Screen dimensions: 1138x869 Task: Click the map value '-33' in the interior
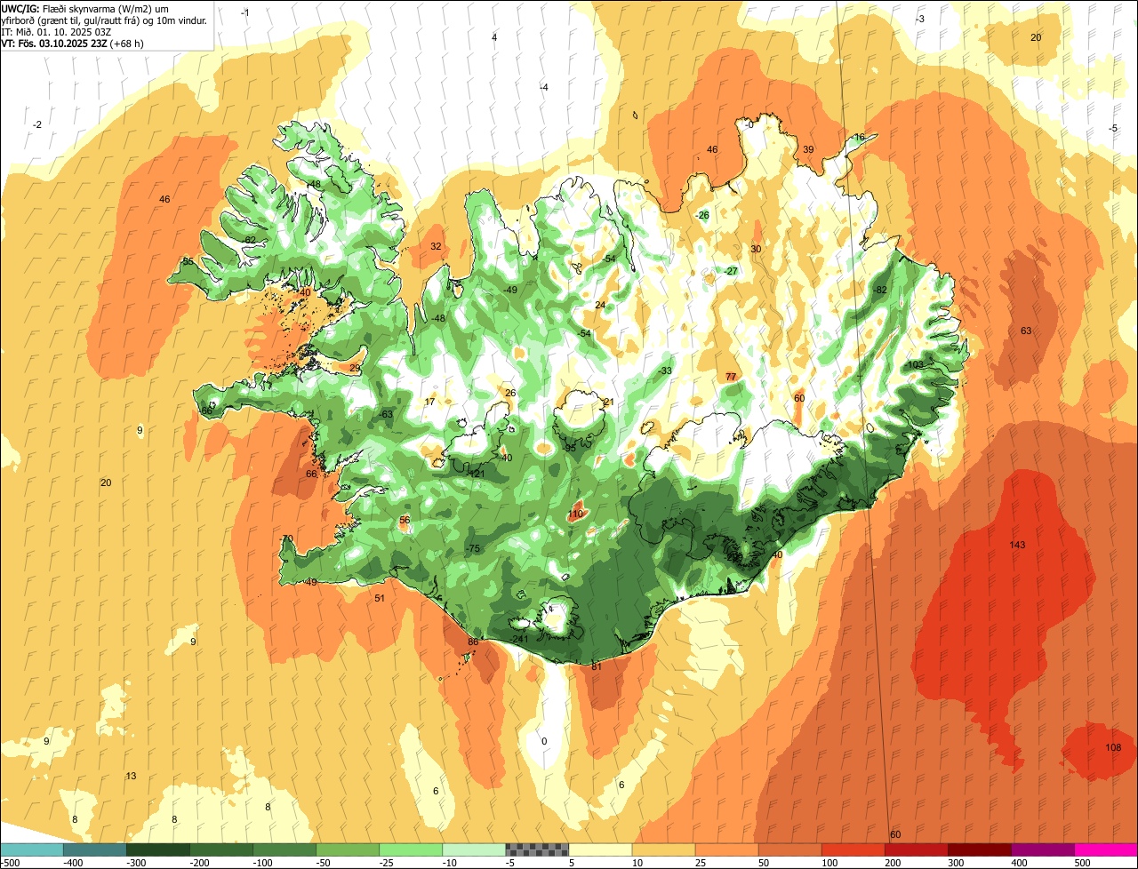tap(665, 371)
